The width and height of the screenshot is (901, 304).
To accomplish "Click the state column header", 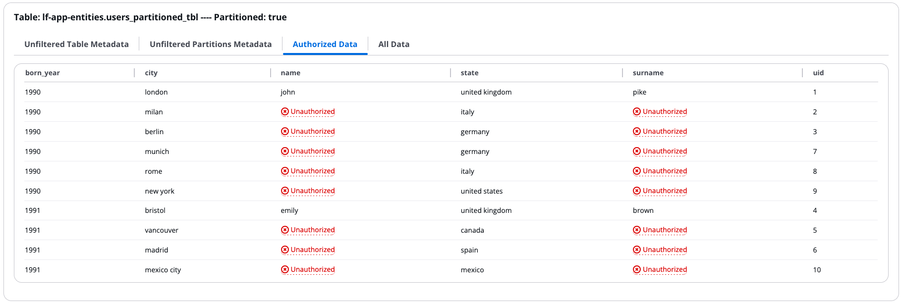I will (x=468, y=73).
